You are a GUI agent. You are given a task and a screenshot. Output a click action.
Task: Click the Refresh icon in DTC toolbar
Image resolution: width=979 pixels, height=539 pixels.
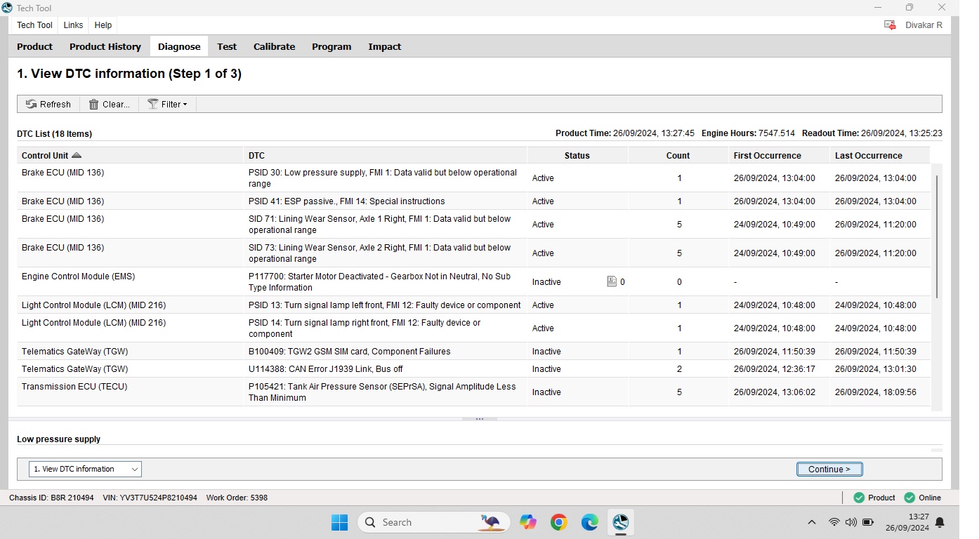pos(31,105)
